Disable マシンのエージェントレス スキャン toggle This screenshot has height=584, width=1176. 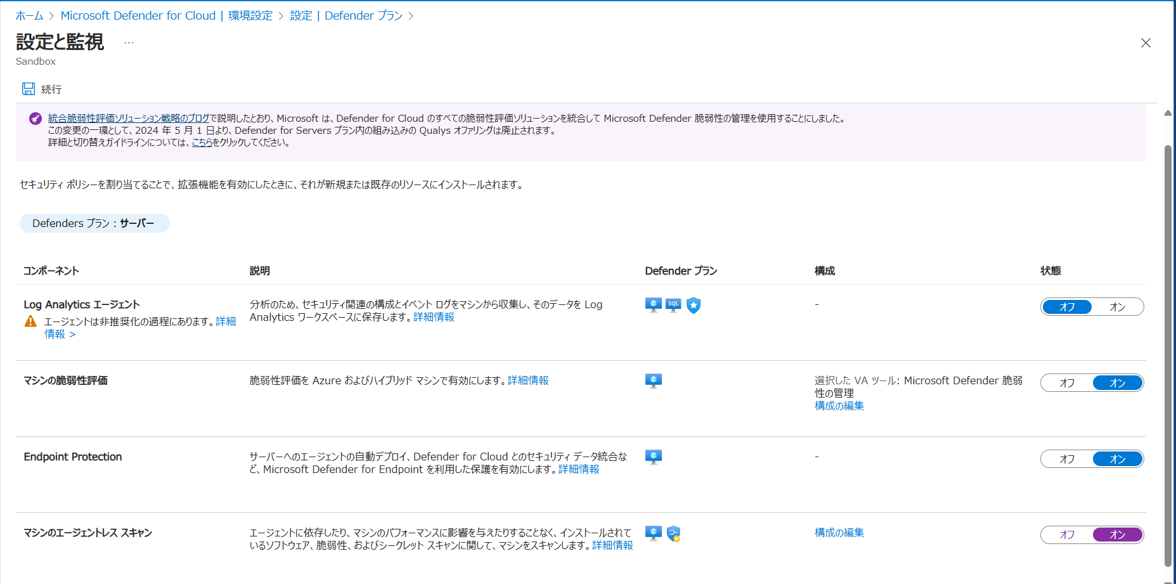(x=1067, y=535)
